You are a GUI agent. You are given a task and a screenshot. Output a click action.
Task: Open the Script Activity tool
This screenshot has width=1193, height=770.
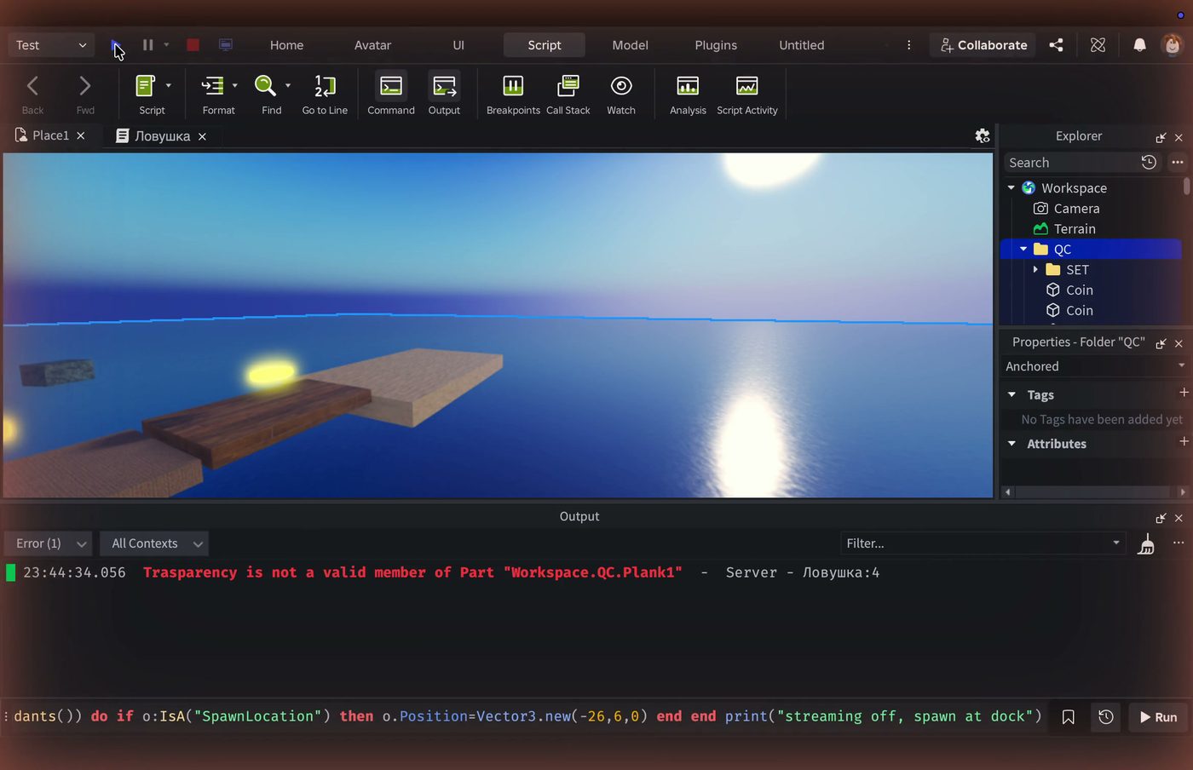747,93
